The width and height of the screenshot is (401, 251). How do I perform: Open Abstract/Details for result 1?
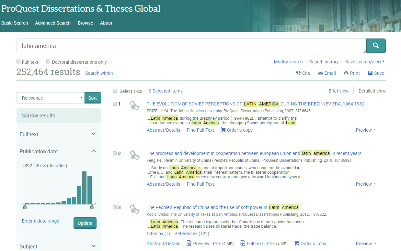pyautogui.click(x=163, y=130)
